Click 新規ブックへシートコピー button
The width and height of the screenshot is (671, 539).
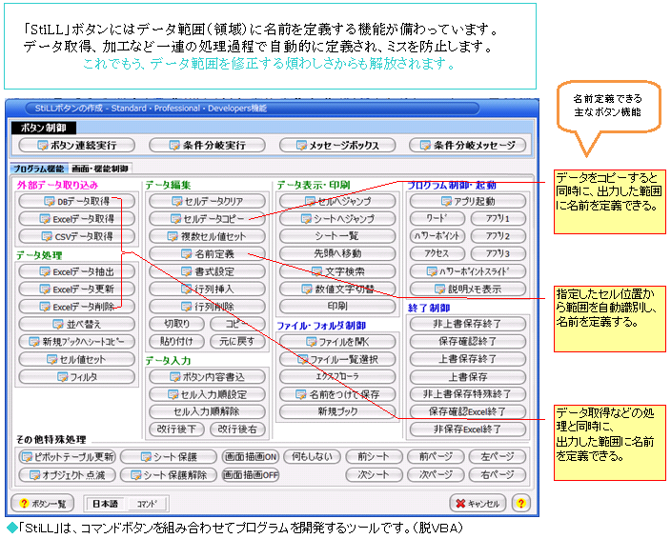[x=76, y=342]
